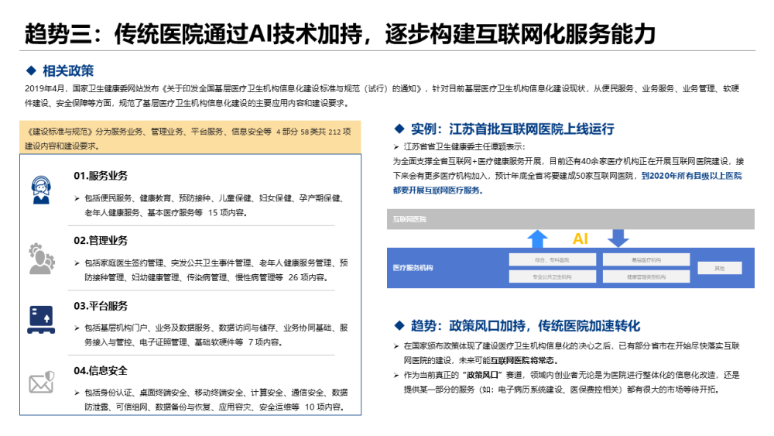Click the gray 互联网医院 bar

[570, 219]
